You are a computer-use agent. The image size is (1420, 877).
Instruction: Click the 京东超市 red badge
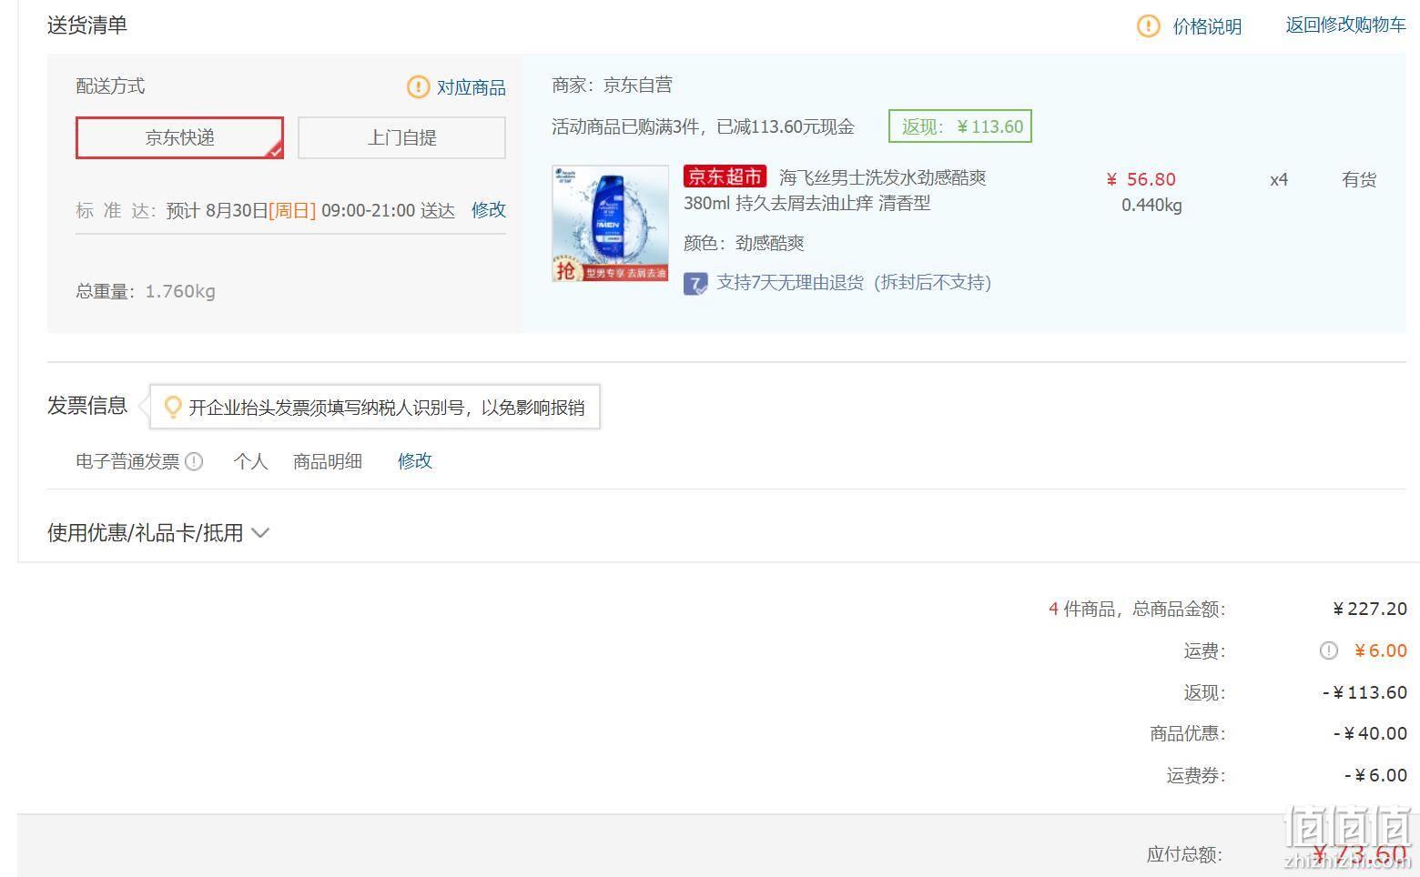725,176
